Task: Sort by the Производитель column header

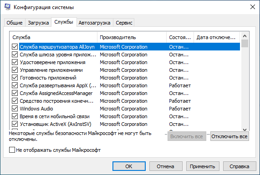Action: 132,37
